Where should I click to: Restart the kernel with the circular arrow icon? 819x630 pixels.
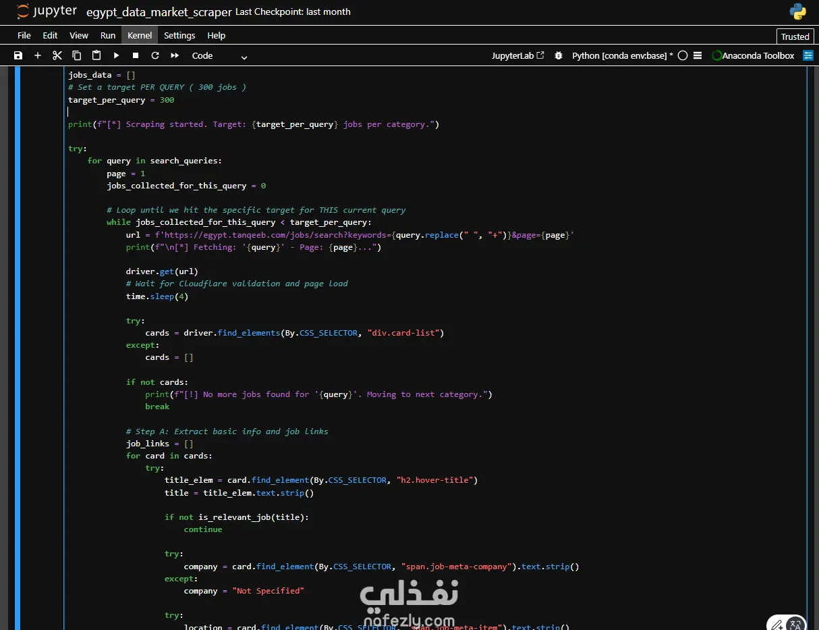155,55
